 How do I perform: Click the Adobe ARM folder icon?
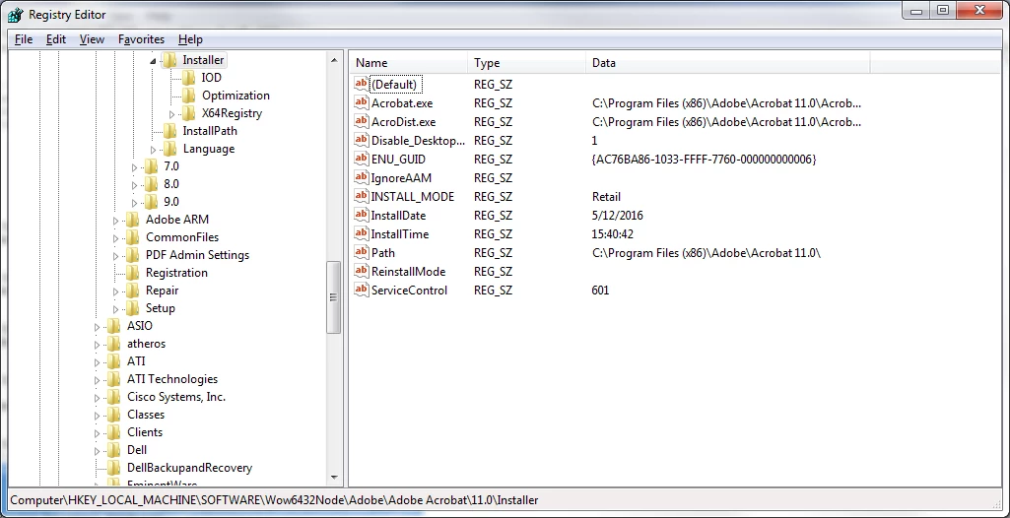pyautogui.click(x=133, y=220)
